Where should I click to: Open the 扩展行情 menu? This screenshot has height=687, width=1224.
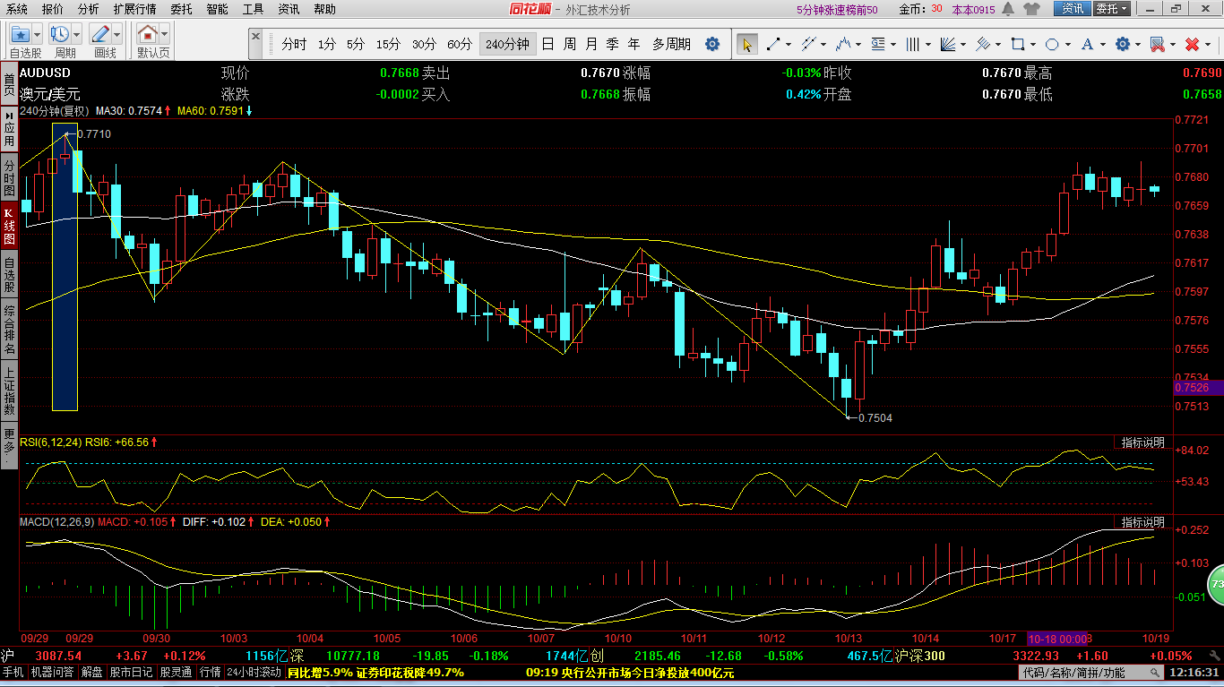pyautogui.click(x=134, y=9)
